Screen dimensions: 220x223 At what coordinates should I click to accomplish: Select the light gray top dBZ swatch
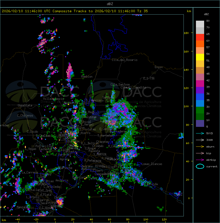coord(200,24)
